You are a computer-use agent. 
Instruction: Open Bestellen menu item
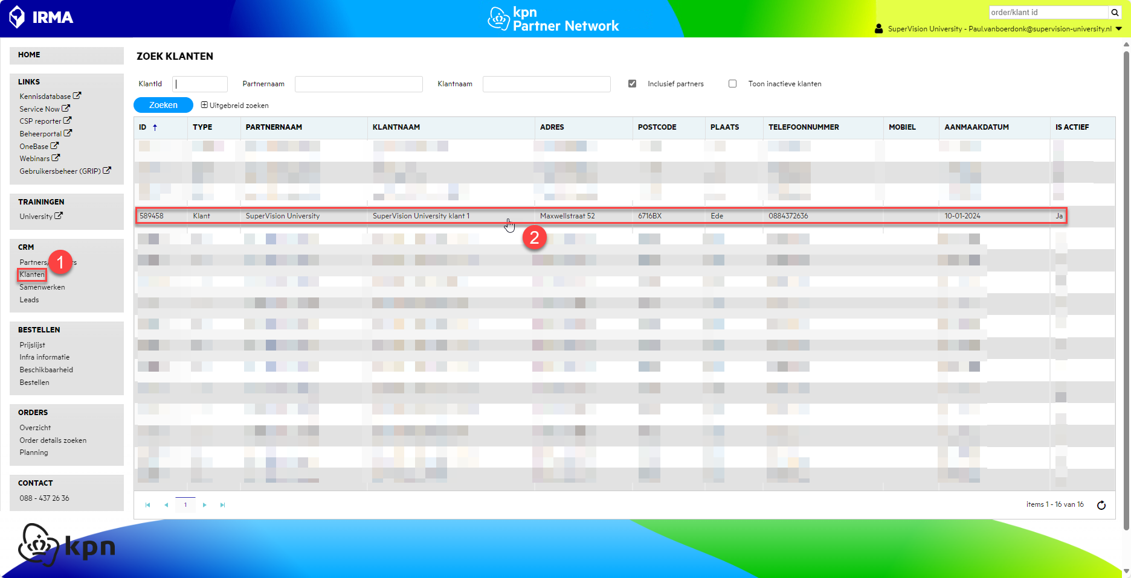(x=34, y=383)
